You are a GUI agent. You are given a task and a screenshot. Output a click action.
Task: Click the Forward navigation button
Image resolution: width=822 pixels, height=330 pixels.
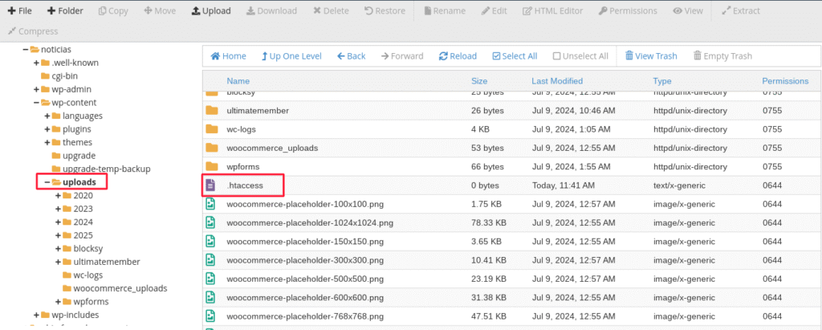402,56
